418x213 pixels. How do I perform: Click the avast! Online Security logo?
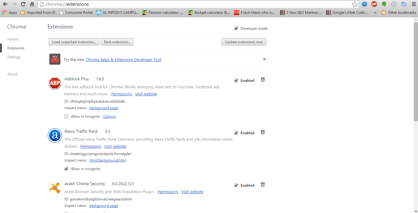point(55,188)
